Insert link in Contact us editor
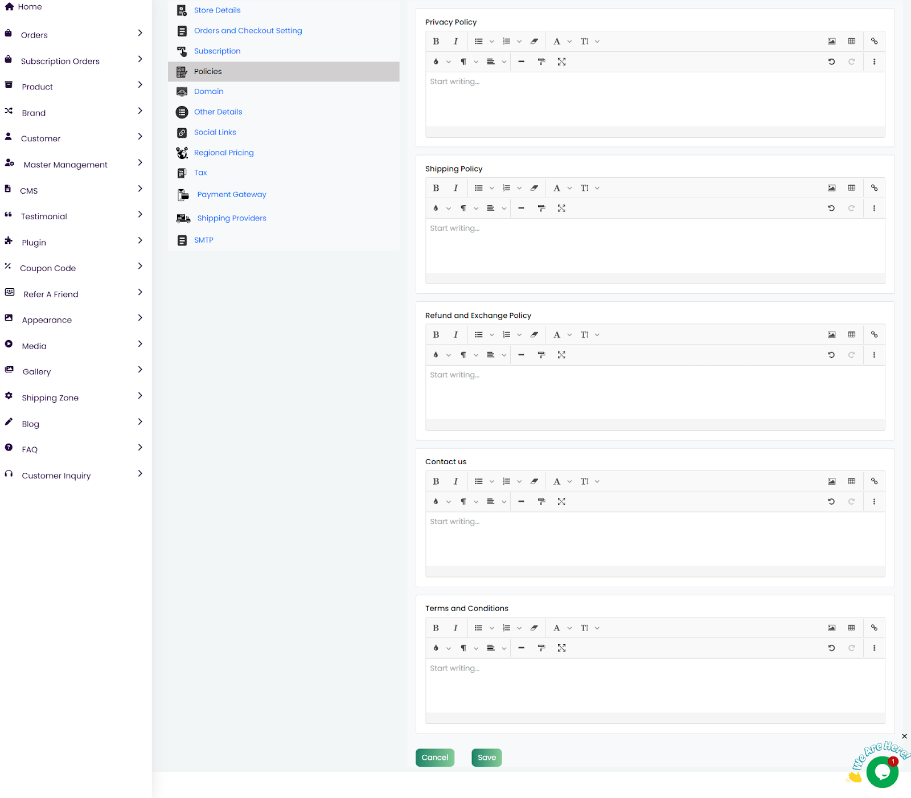Image resolution: width=911 pixels, height=798 pixels. click(874, 481)
